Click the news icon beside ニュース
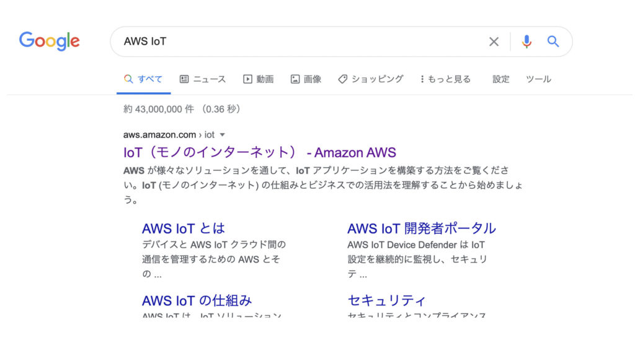The width and height of the screenshot is (635, 343). (x=184, y=79)
